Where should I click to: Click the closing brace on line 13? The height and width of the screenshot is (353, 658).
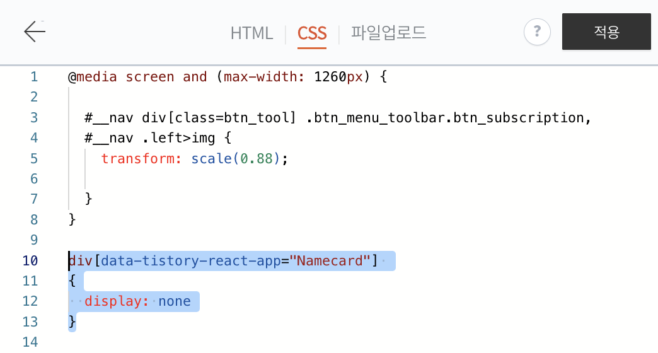72,321
